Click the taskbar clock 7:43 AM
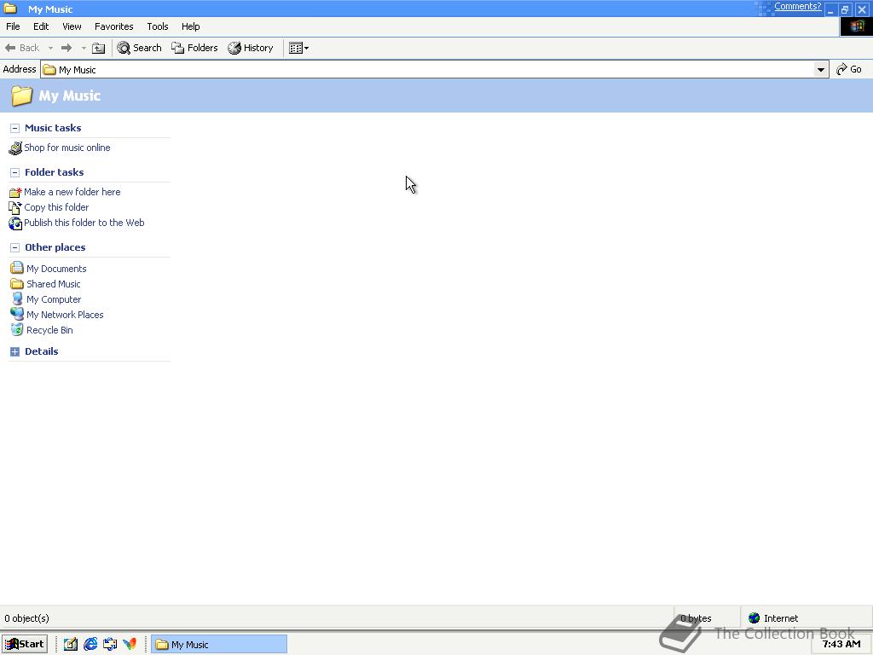 click(841, 644)
